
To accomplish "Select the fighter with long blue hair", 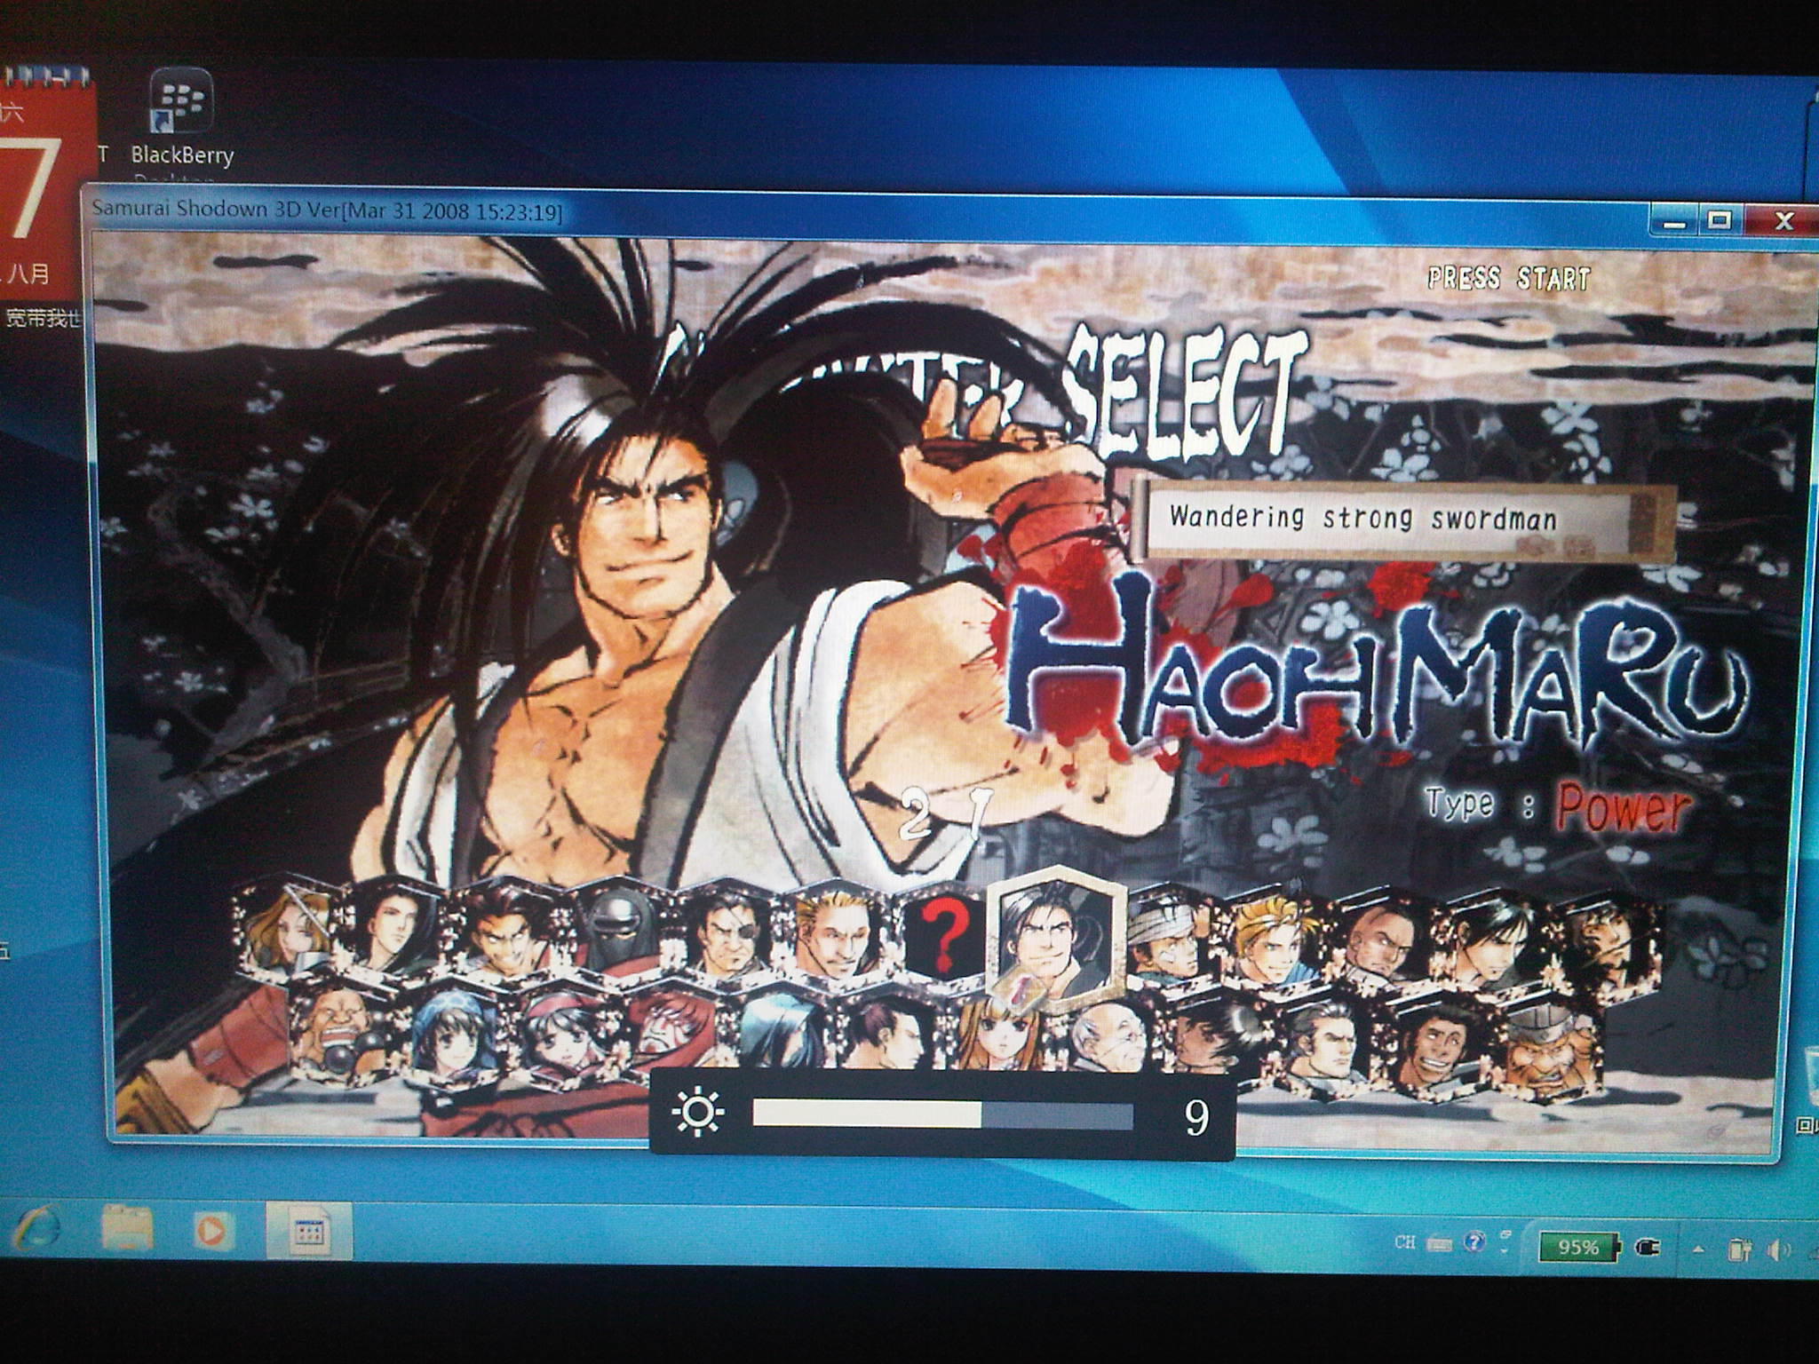I will point(782,1030).
